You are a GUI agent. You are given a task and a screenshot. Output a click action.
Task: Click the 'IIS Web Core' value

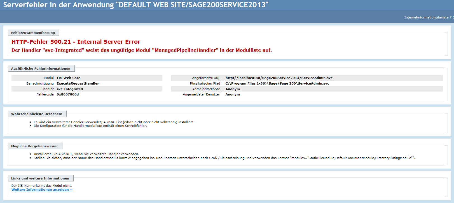[68, 78]
